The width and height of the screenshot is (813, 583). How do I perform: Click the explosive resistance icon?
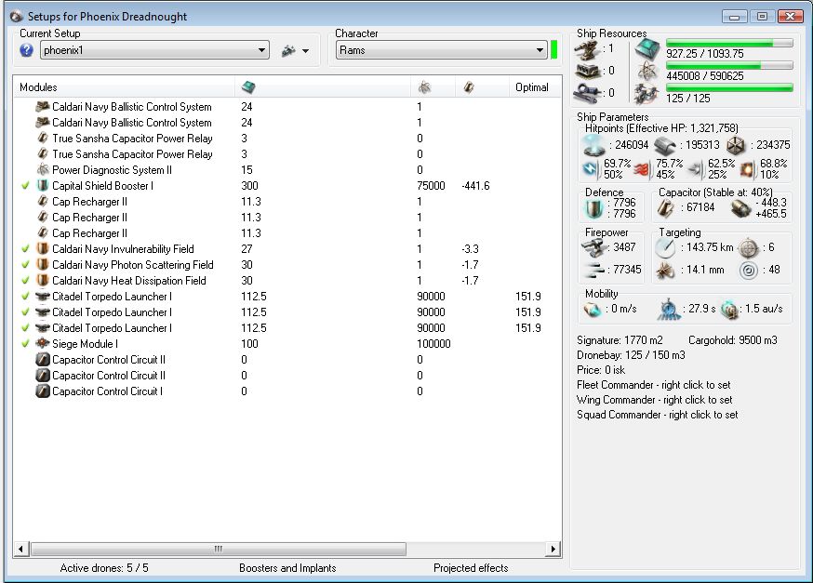(747, 169)
